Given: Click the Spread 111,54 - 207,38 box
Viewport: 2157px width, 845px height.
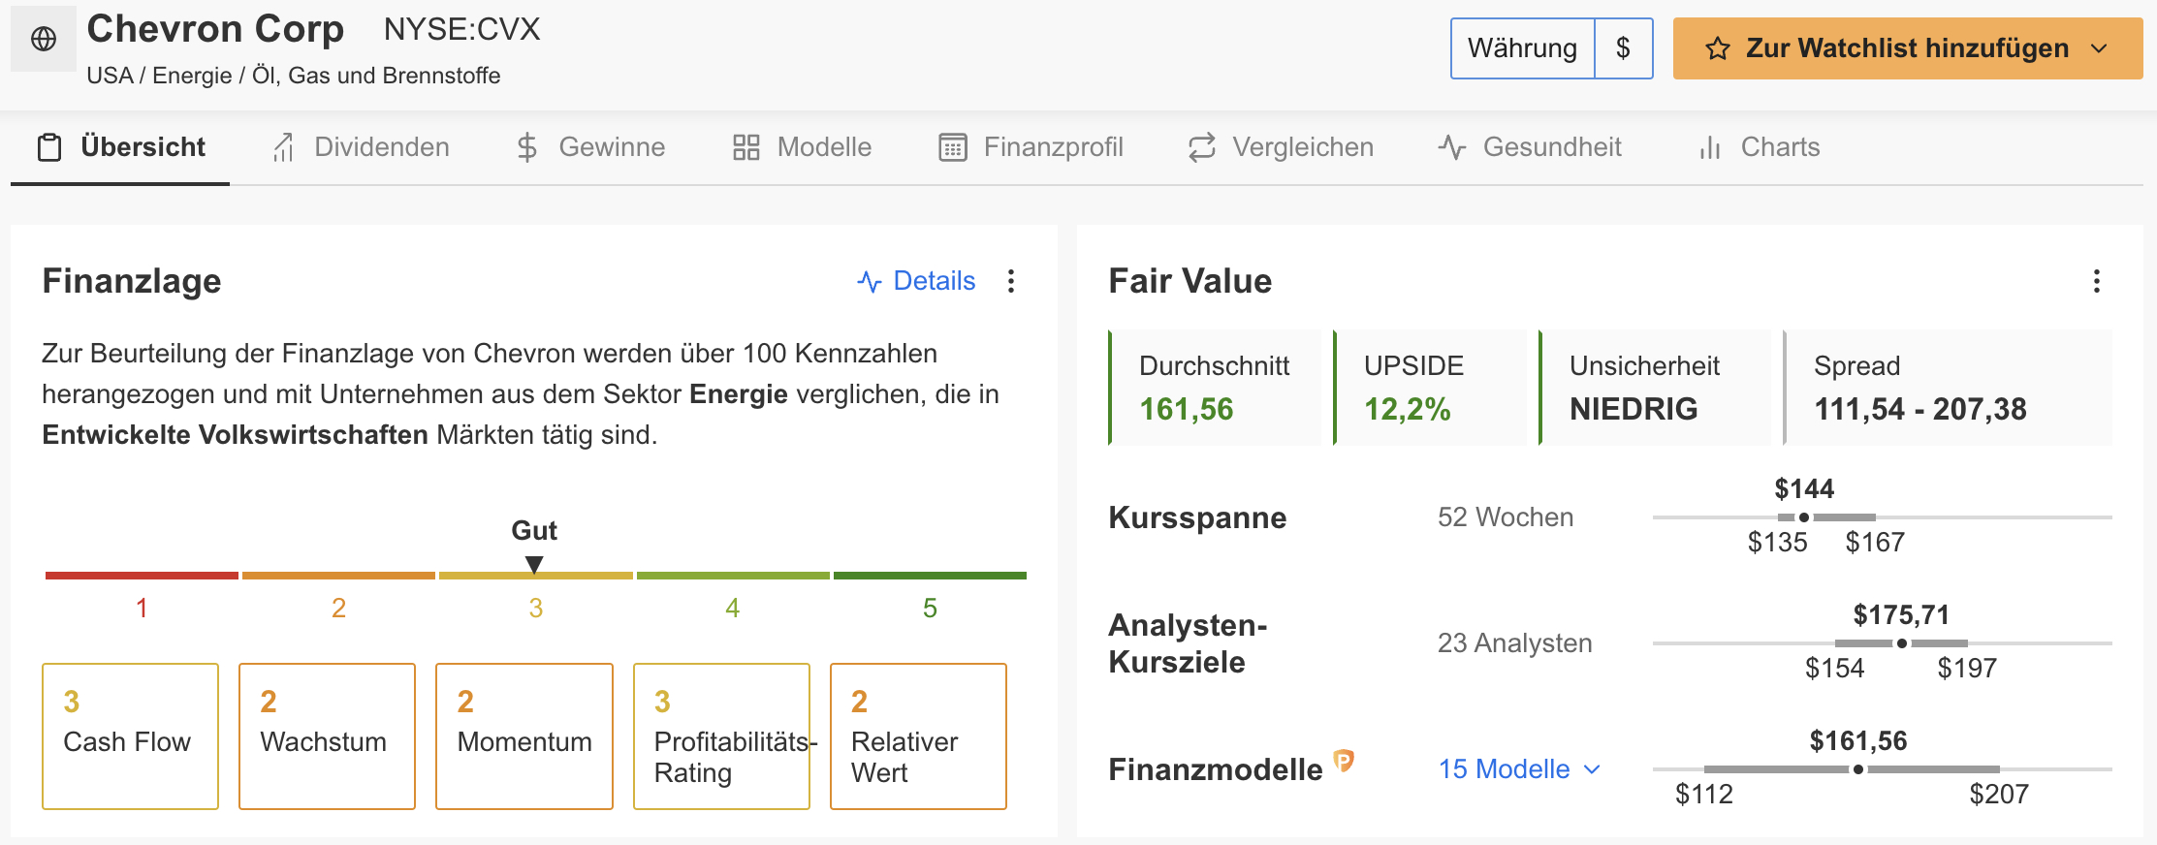Looking at the screenshot, I should click(1948, 388).
